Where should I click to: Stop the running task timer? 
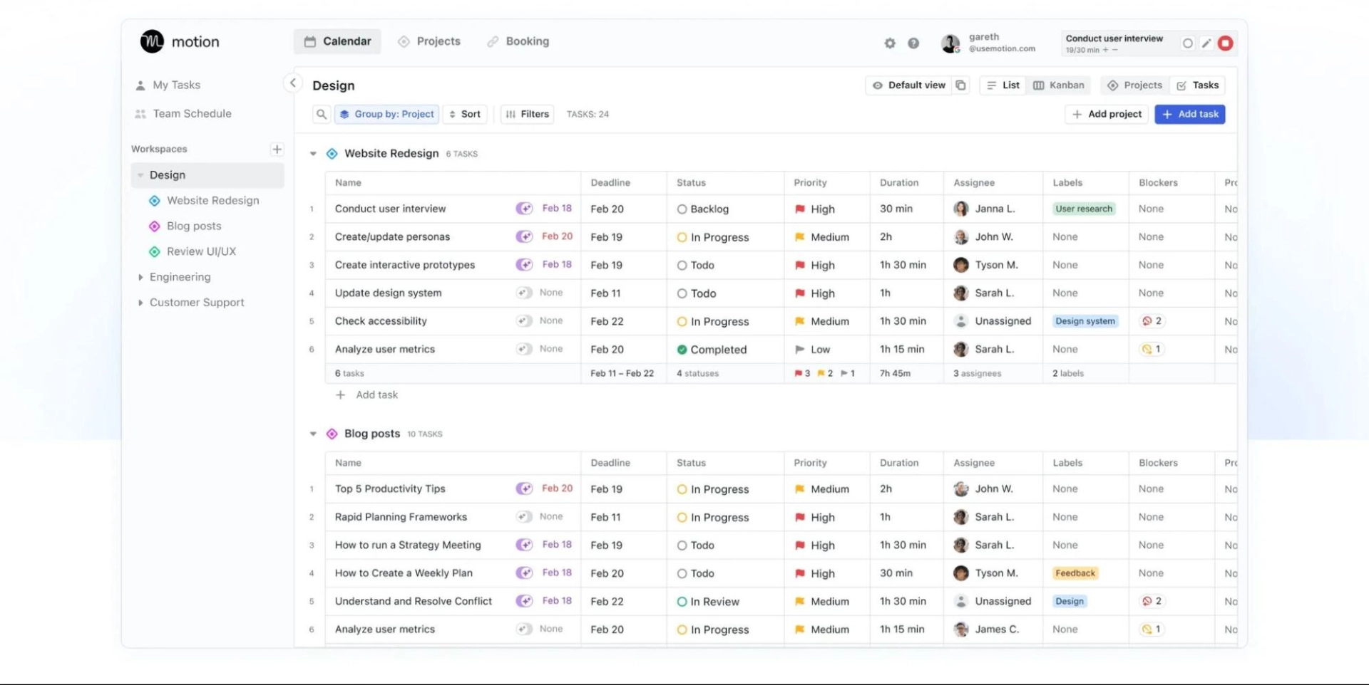tap(1225, 43)
